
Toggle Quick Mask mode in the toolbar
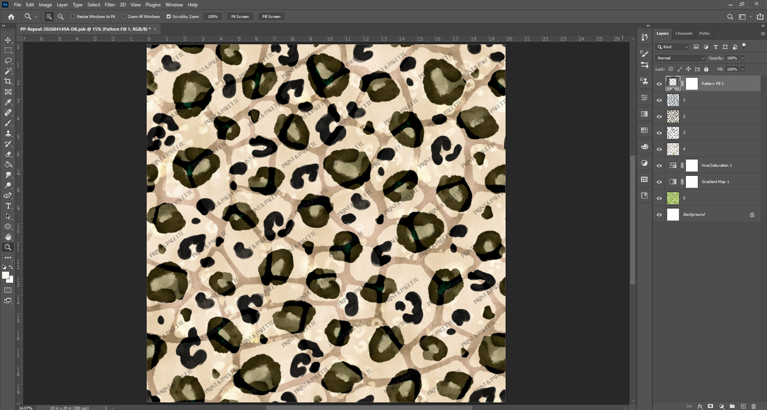pos(8,290)
